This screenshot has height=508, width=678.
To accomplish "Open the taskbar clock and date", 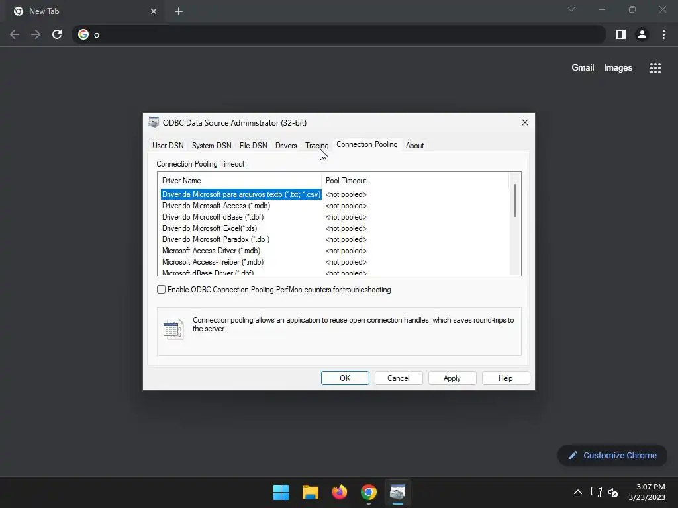I will 646,492.
